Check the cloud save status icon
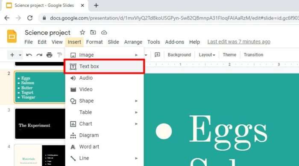The image size is (299, 166). click(104, 32)
